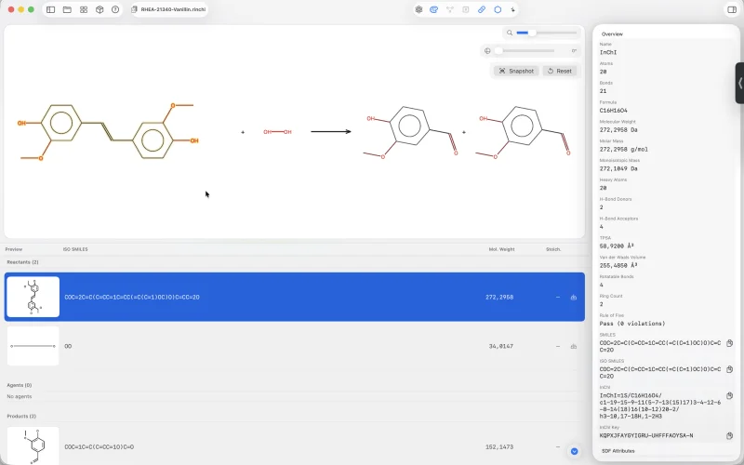Click the vanillin product row thumbnail

coord(33,446)
